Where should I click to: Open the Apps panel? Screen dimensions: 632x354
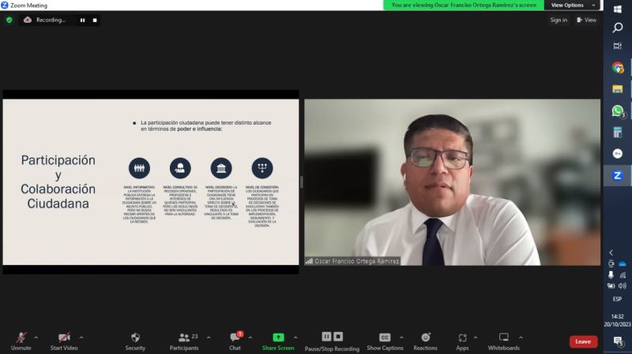(462, 339)
